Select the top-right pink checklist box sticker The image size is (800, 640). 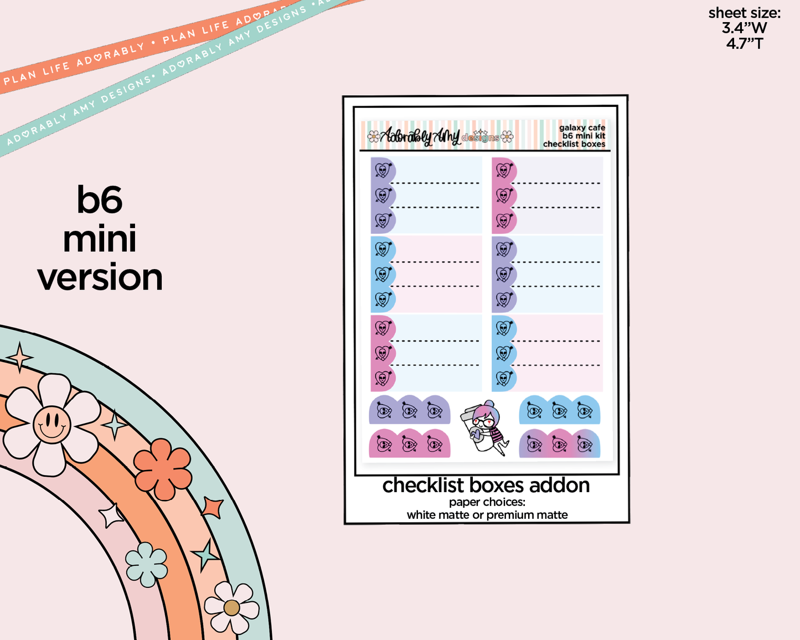click(x=547, y=195)
